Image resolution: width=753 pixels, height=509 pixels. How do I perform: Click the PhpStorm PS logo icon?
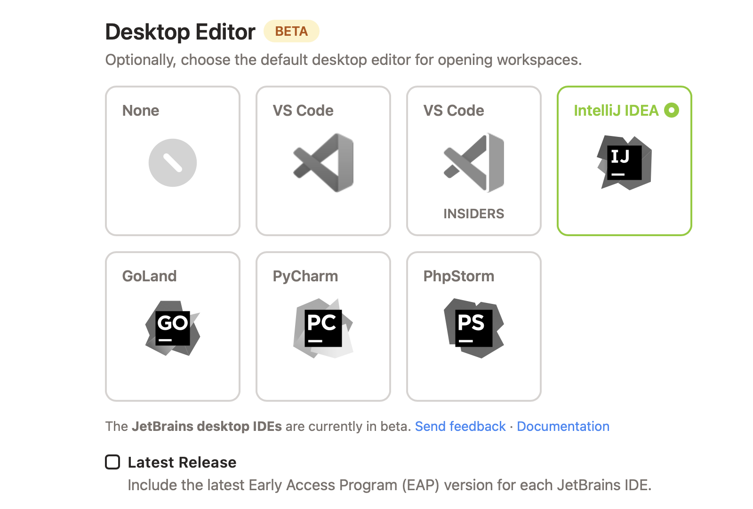click(x=474, y=328)
